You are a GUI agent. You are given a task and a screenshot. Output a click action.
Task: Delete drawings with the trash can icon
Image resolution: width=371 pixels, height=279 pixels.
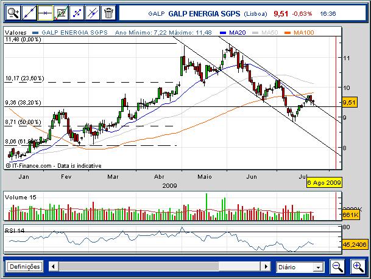click(108, 13)
